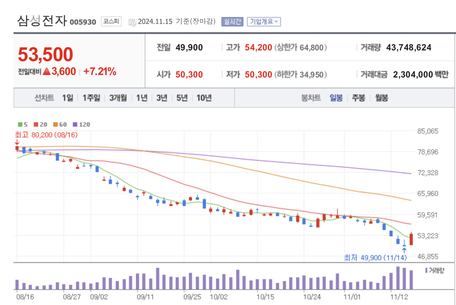Click the 코스피 market badge
This screenshot has width=456, height=305.
(x=111, y=21)
